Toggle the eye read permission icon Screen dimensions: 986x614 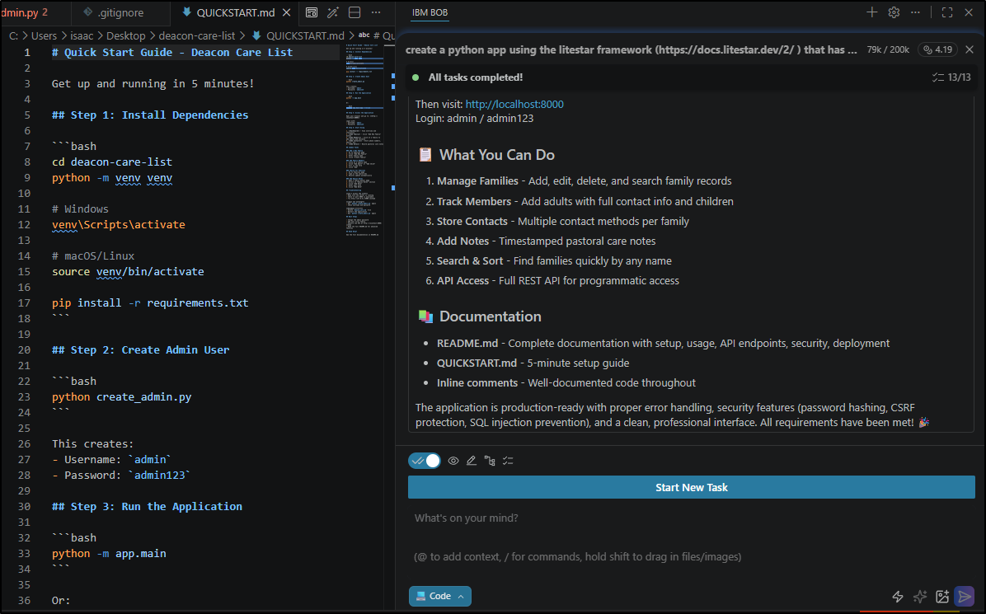pos(453,461)
